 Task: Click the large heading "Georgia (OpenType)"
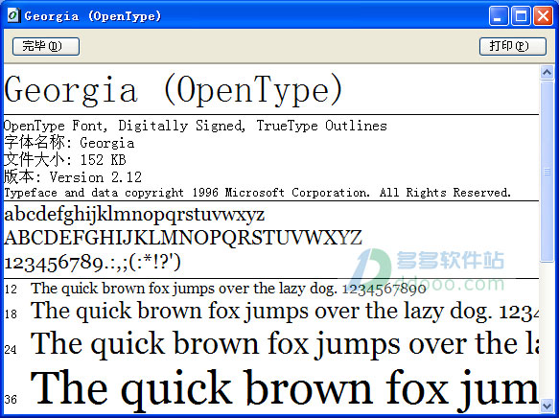174,90
